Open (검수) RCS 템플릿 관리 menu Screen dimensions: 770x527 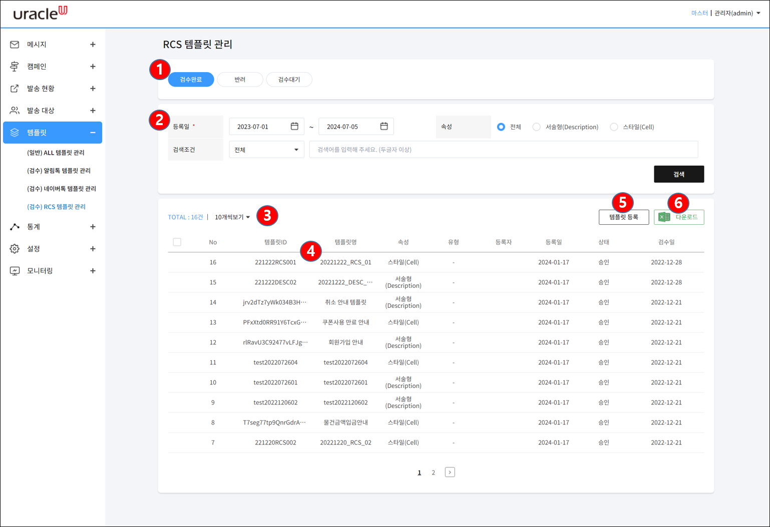coord(56,207)
